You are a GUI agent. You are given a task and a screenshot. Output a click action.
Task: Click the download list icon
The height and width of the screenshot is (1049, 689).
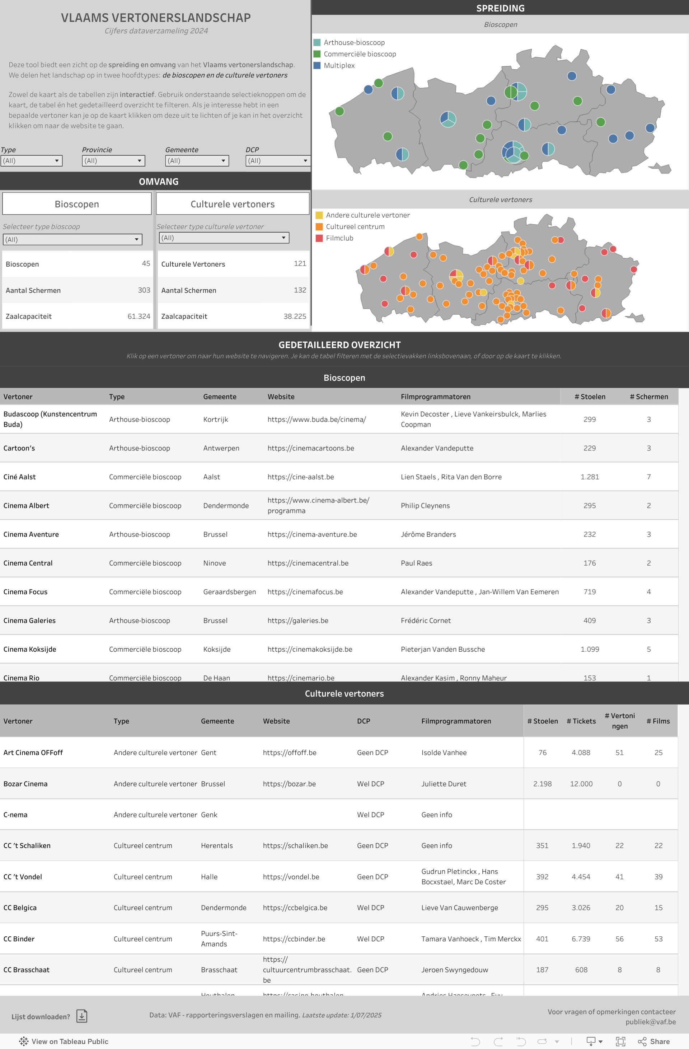(82, 1016)
